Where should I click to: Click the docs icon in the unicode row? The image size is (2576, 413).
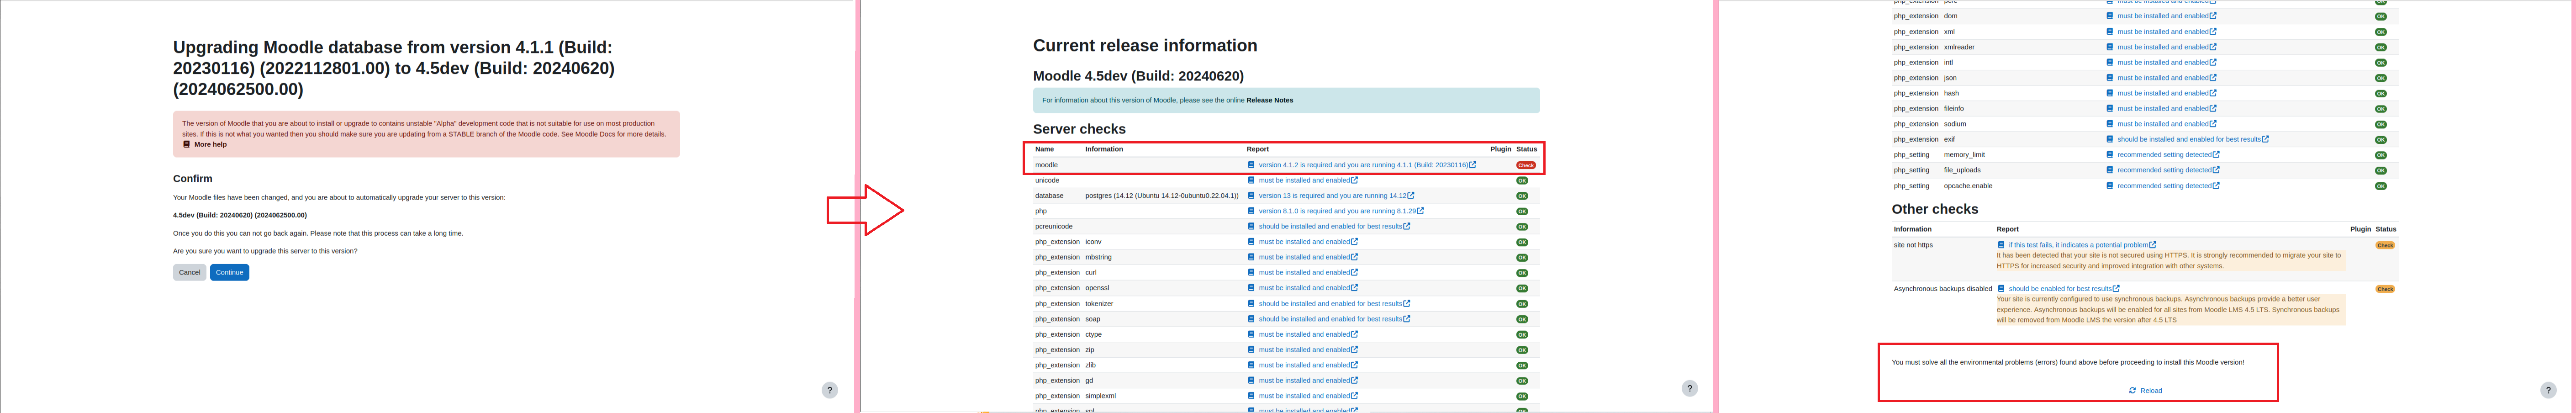(1251, 180)
